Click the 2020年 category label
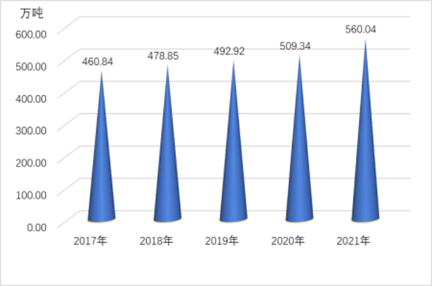This screenshot has width=432, height=286. [x=288, y=241]
